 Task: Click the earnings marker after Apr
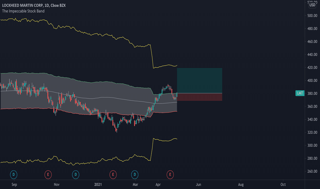170,175
